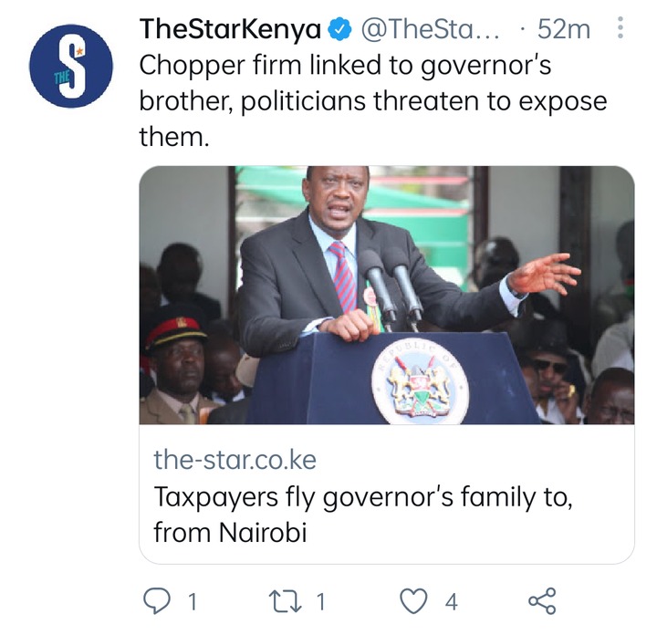The image size is (657, 635).
Task: Like the tweet with the heart icon
Action: (413, 601)
